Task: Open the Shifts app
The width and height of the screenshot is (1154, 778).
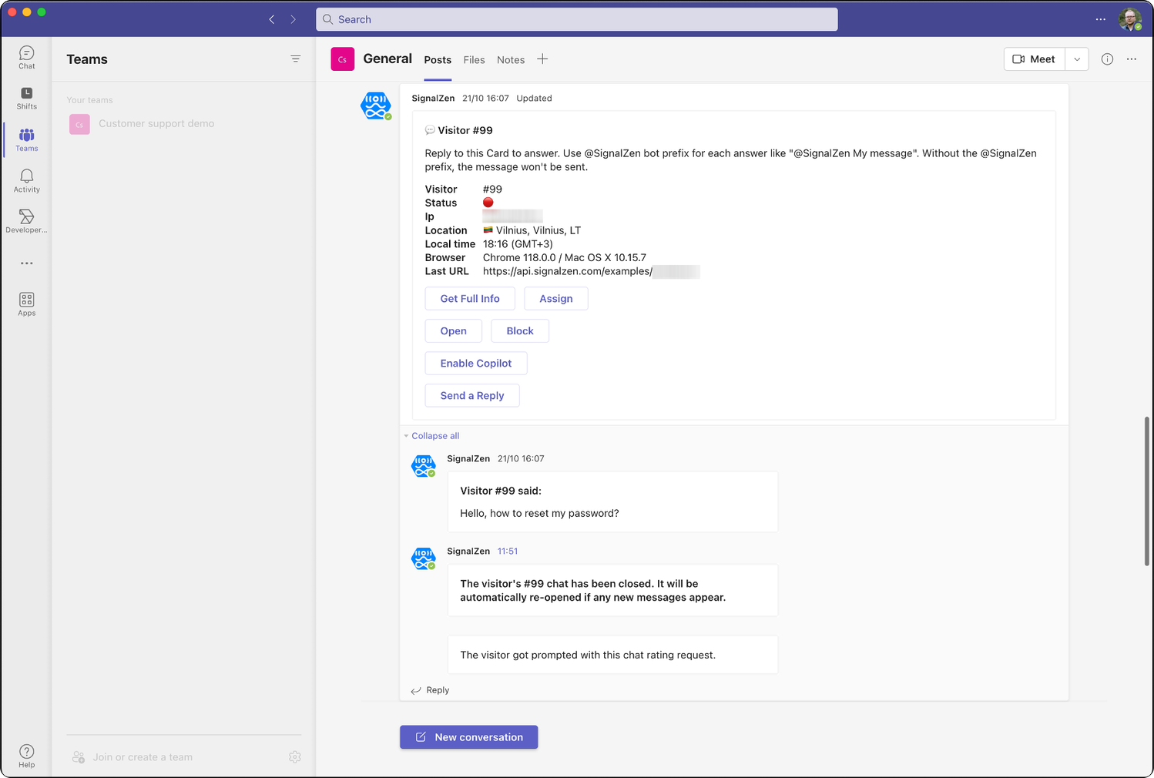Action: tap(27, 99)
